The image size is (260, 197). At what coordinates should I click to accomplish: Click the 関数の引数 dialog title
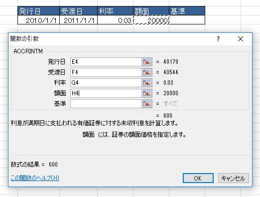(24, 39)
